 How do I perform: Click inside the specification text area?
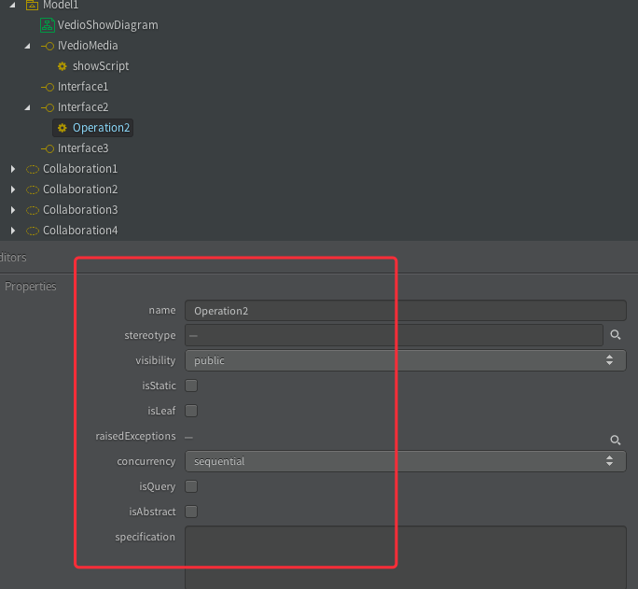(405, 557)
